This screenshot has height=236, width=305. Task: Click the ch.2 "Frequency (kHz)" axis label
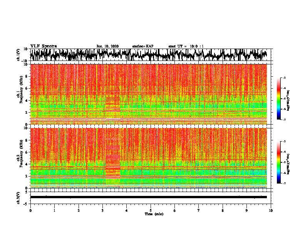point(21,153)
